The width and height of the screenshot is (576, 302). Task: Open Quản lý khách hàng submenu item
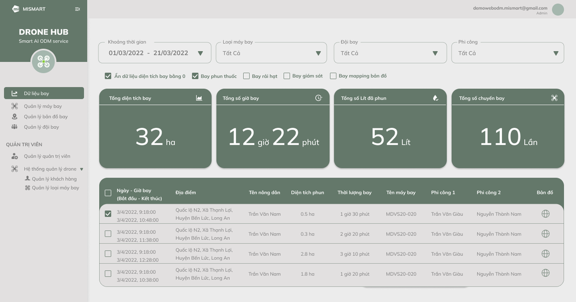pyautogui.click(x=54, y=179)
